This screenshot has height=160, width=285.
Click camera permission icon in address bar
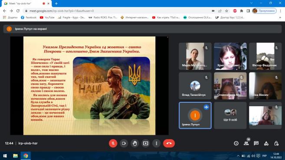[213, 11]
